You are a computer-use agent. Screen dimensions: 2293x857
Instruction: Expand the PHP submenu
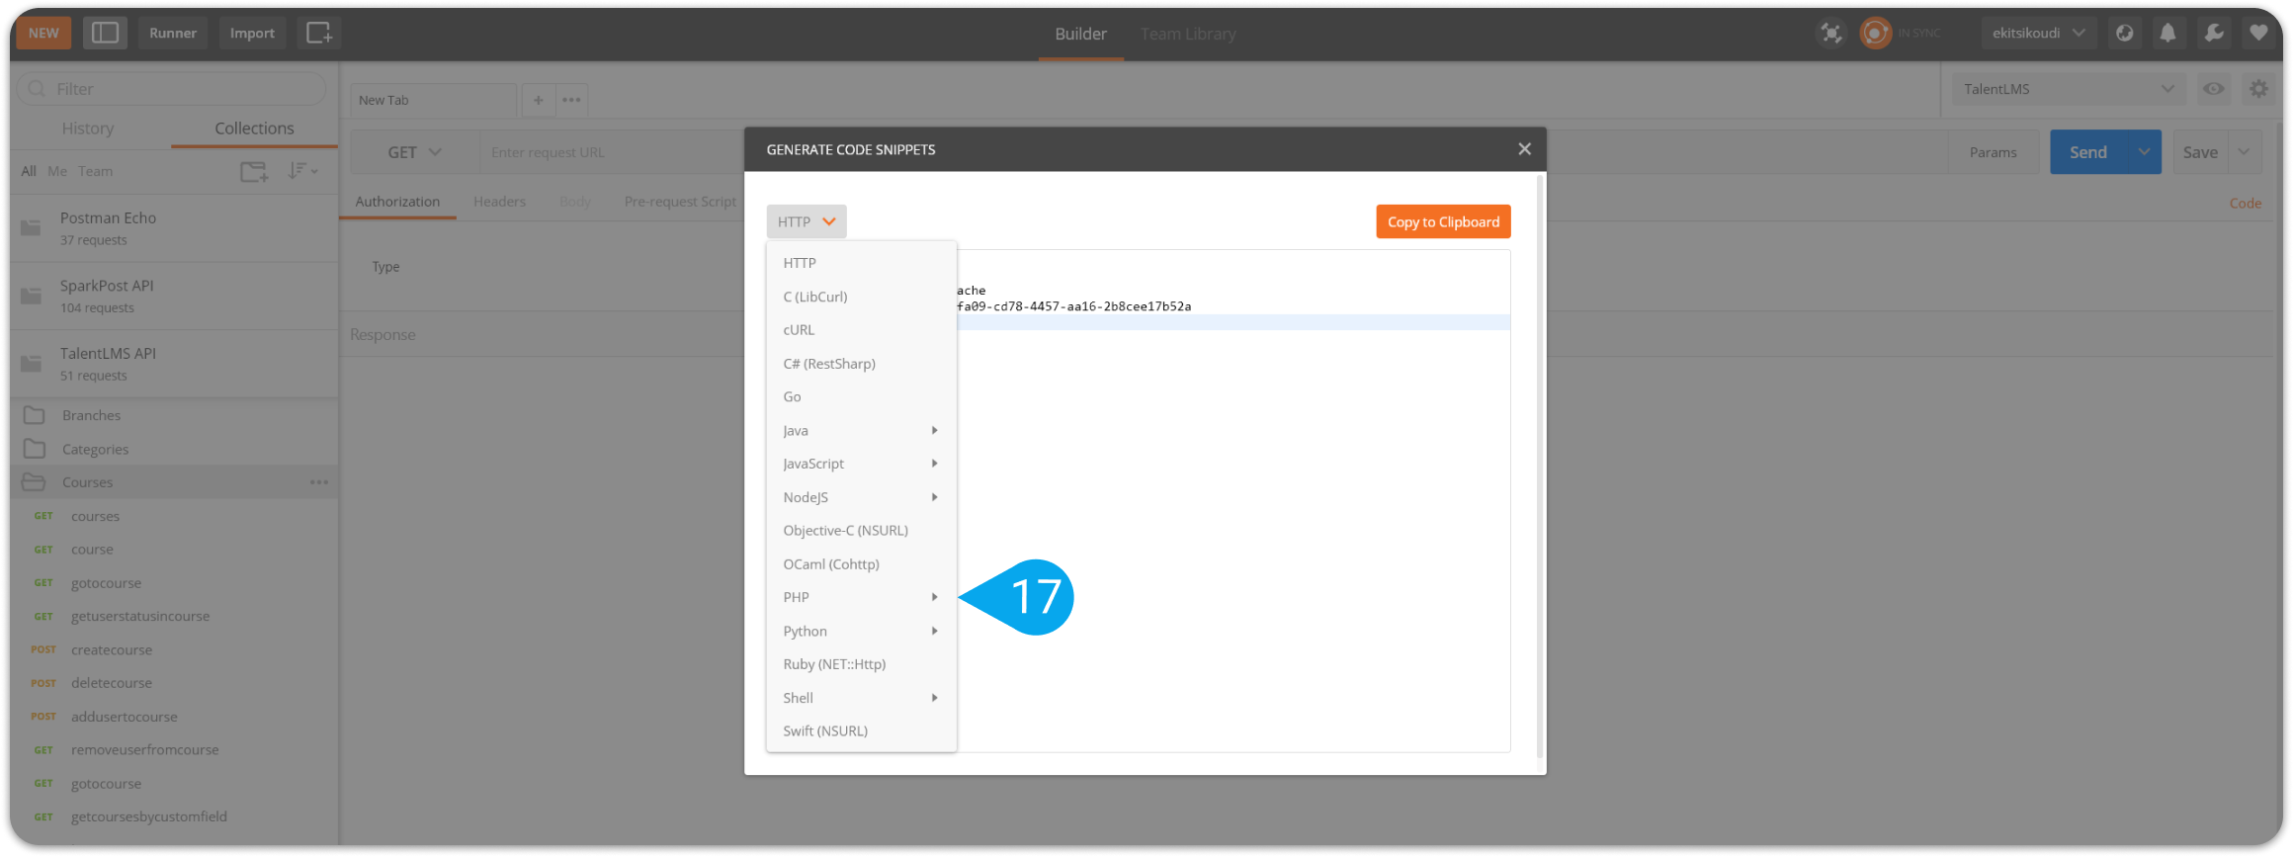[x=860, y=597]
